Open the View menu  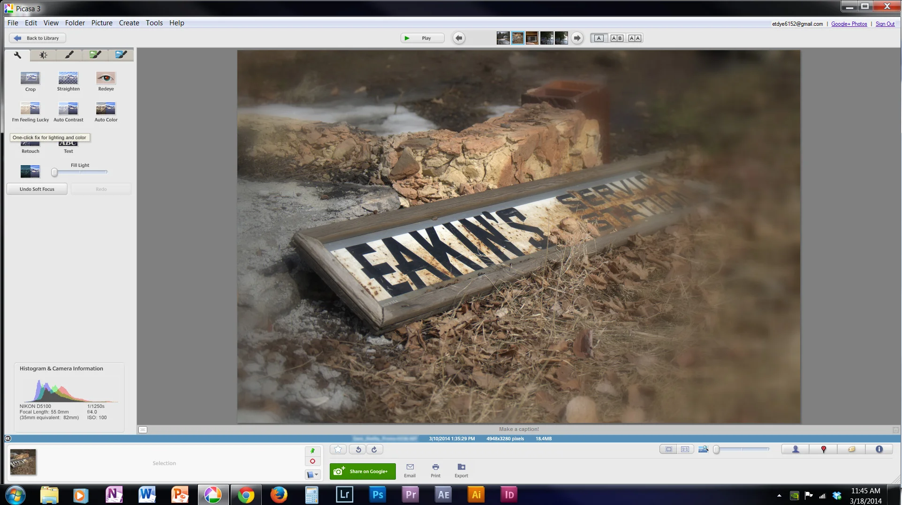coord(51,23)
